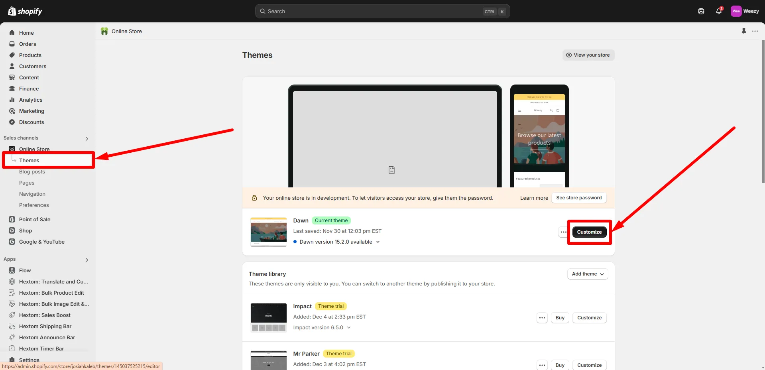Screen dimensions: 765x370
Task: Customize the Dawn current theme
Action: coord(589,232)
